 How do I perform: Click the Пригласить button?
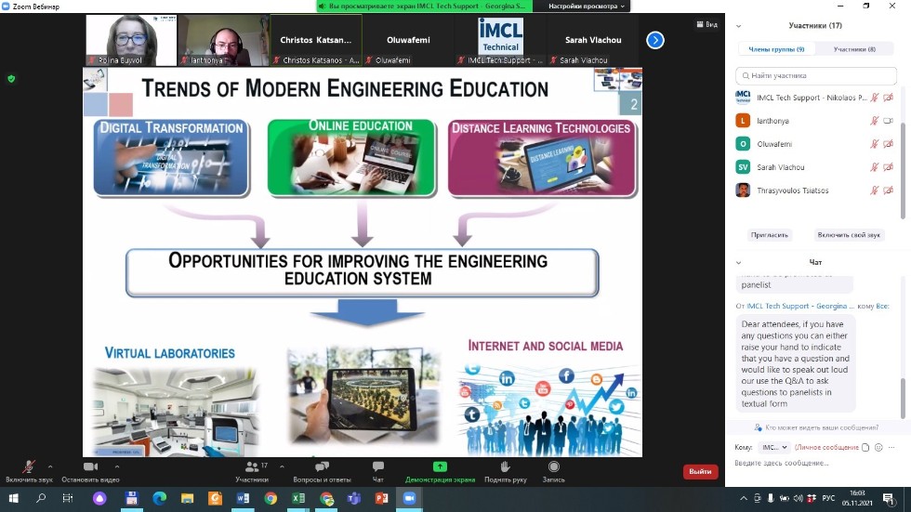click(771, 235)
